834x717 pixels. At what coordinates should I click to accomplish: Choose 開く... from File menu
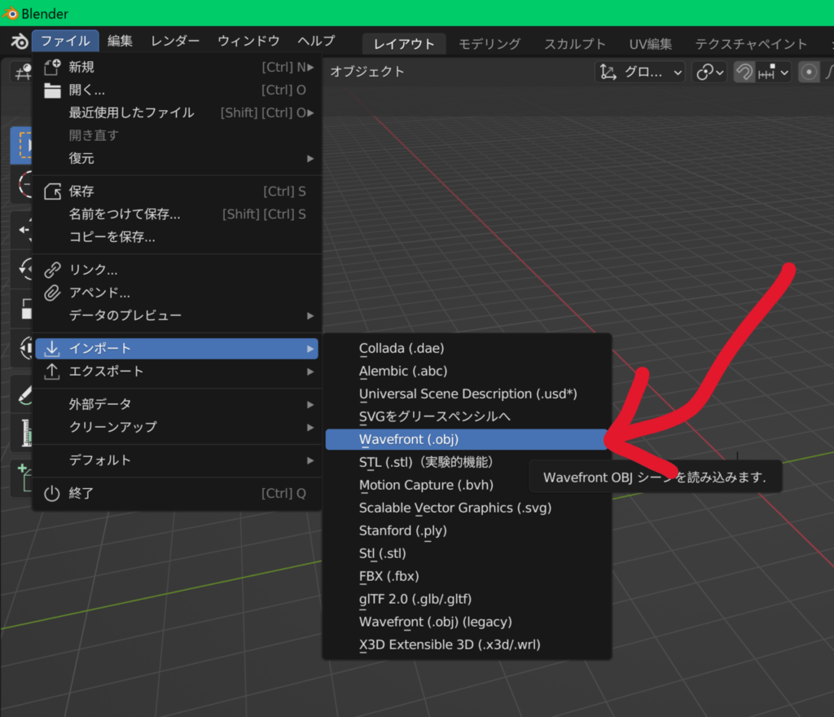pos(178,90)
